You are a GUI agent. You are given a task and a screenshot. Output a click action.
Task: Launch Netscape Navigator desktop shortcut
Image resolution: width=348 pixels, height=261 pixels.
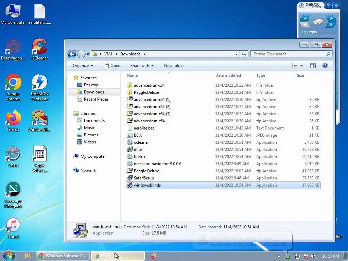click(x=13, y=195)
